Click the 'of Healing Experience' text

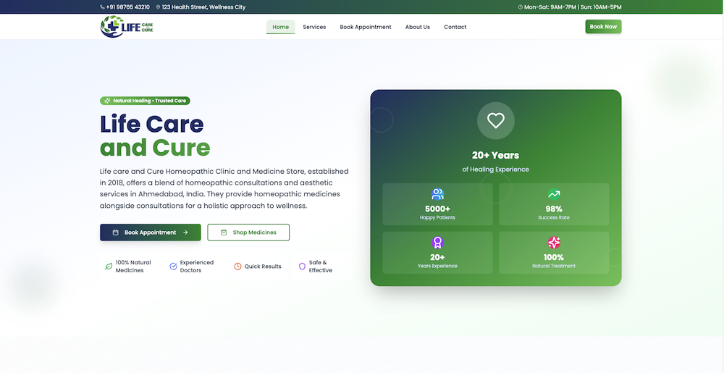tap(495, 169)
